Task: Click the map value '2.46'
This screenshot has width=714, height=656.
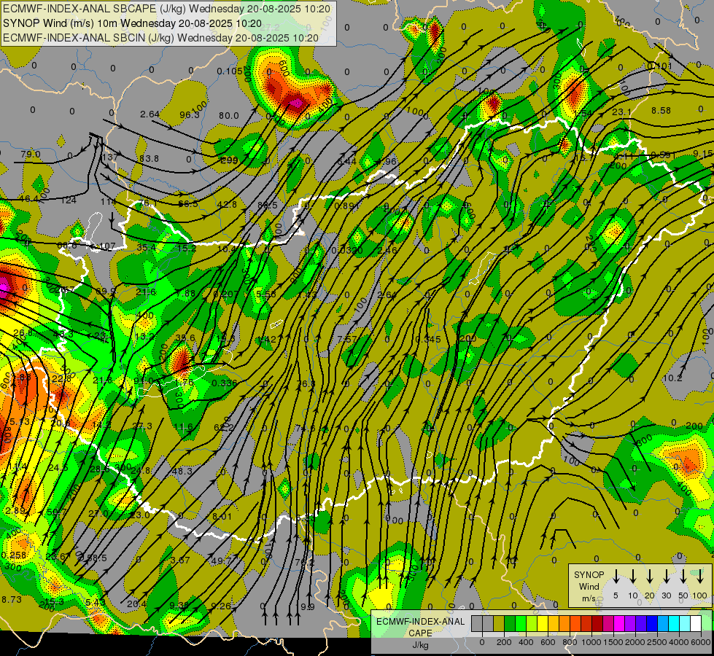Action: click(387, 250)
